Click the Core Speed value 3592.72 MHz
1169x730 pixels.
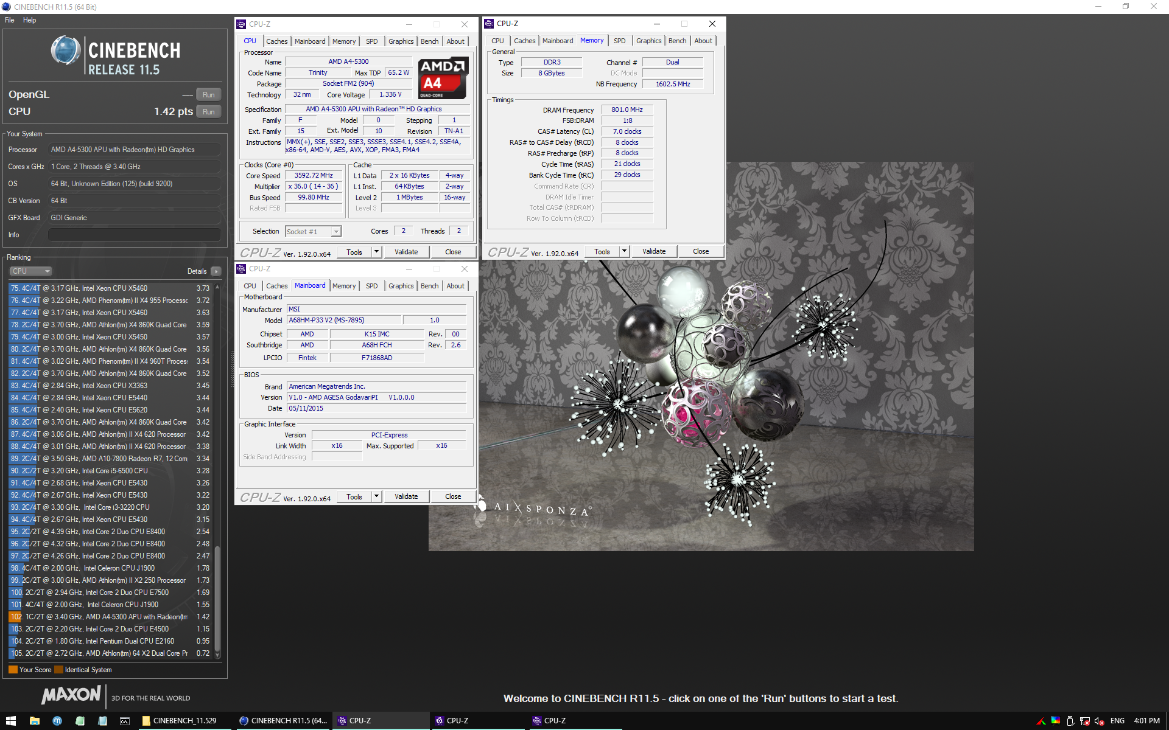(314, 176)
